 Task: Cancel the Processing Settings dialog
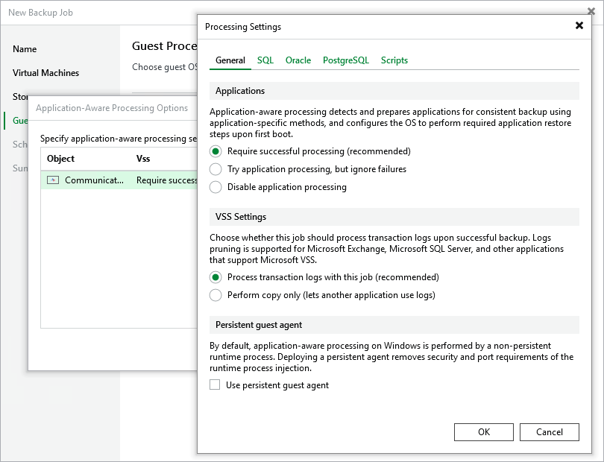[550, 432]
